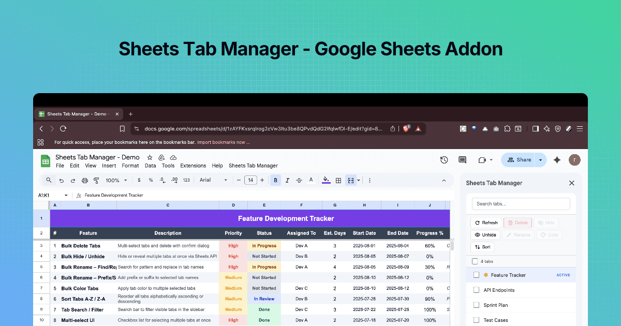
Task: Check the cloud save status icon
Action: (173, 157)
